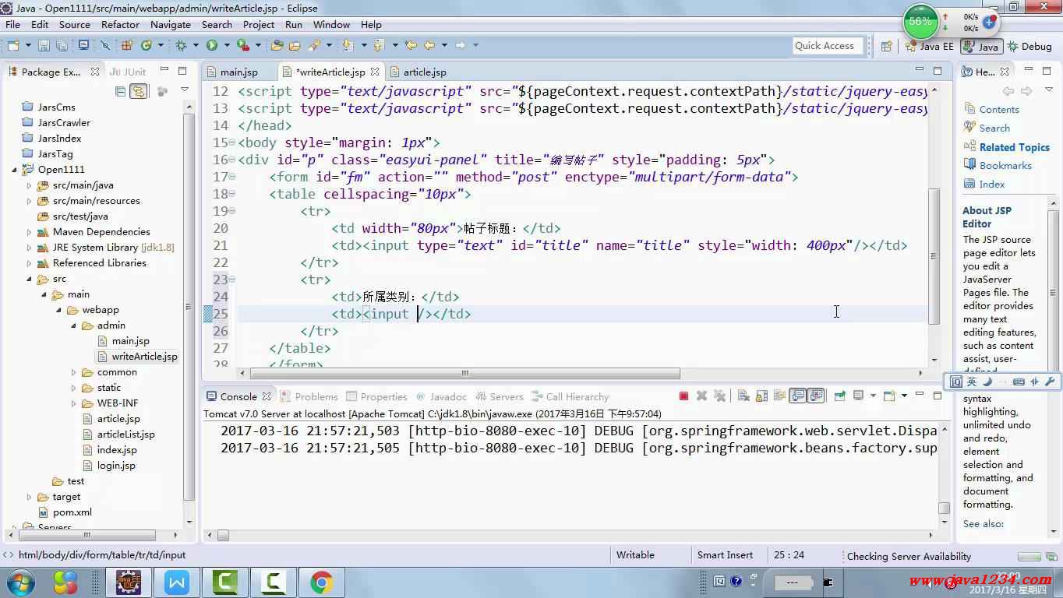Open the Run button dropdown arrow
The height and width of the screenshot is (598, 1063).
227,46
